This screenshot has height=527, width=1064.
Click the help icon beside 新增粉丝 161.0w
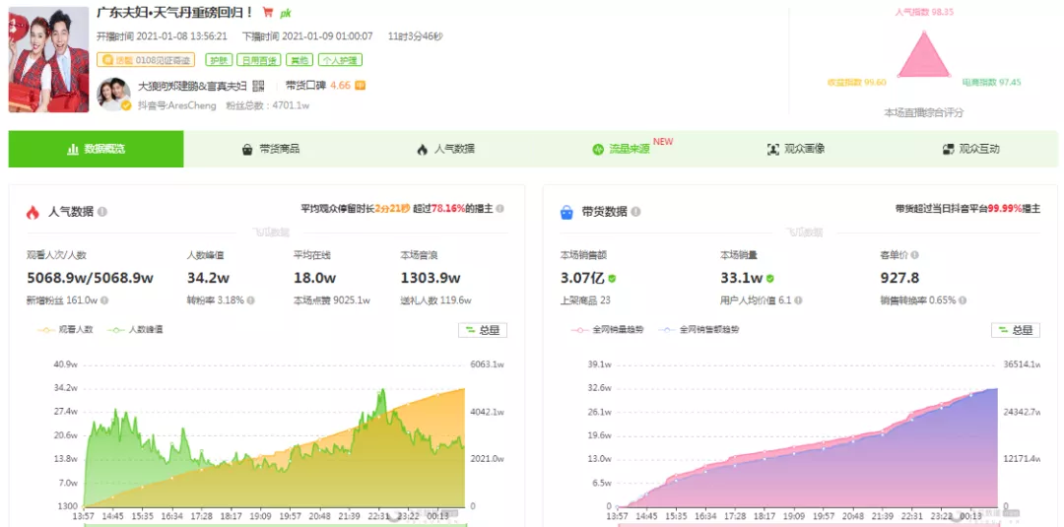click(104, 300)
